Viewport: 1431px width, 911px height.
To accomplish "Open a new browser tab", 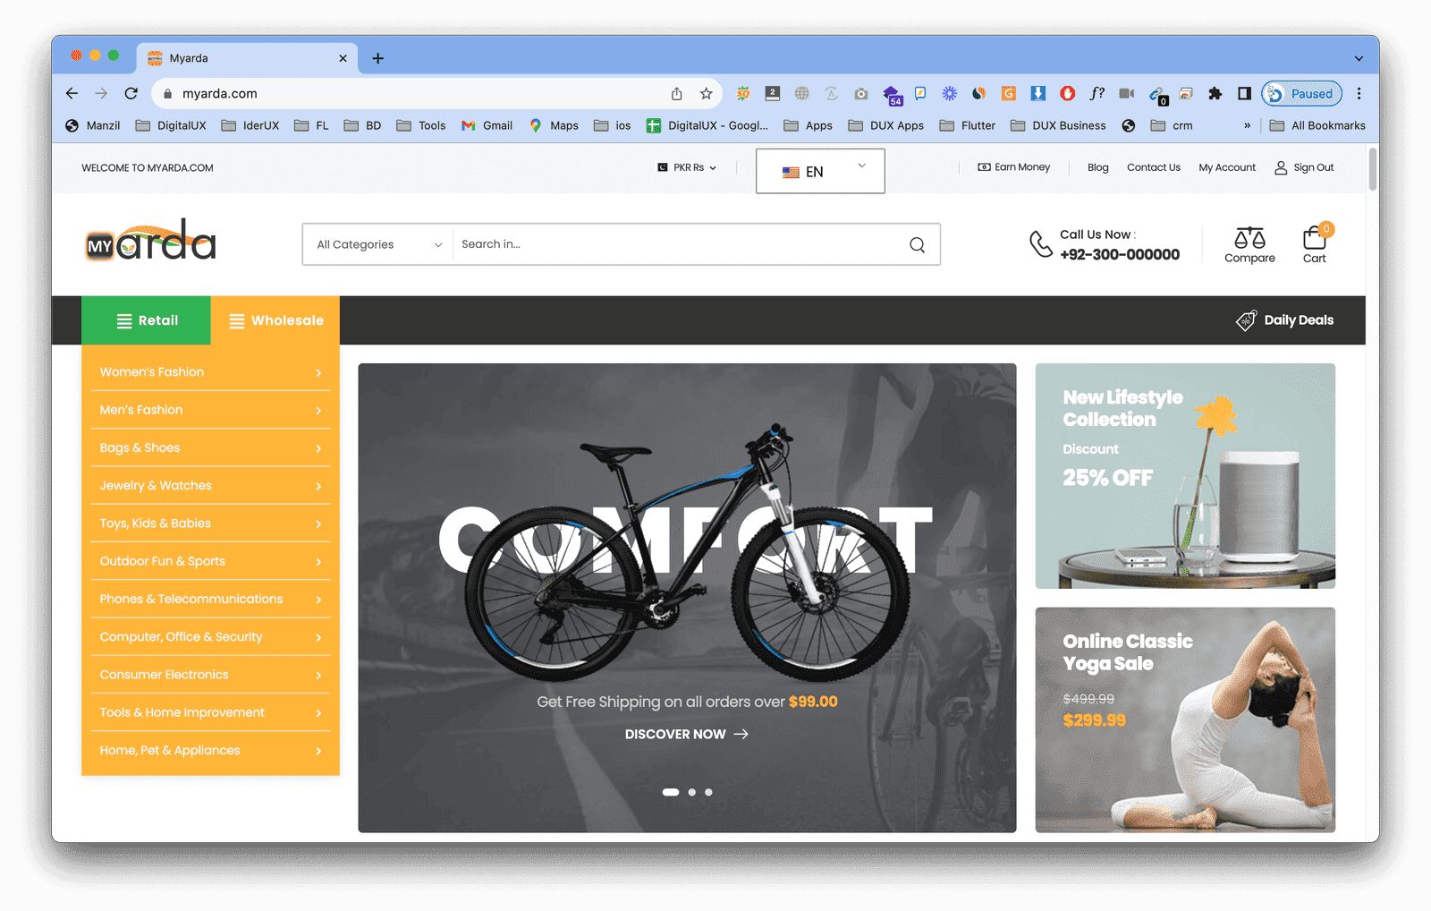I will pos(378,58).
